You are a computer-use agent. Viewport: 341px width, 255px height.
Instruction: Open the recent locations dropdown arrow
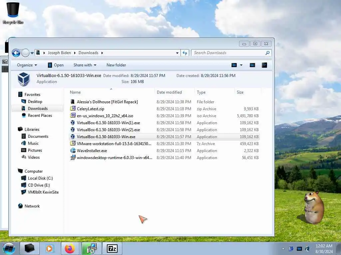click(x=32, y=53)
